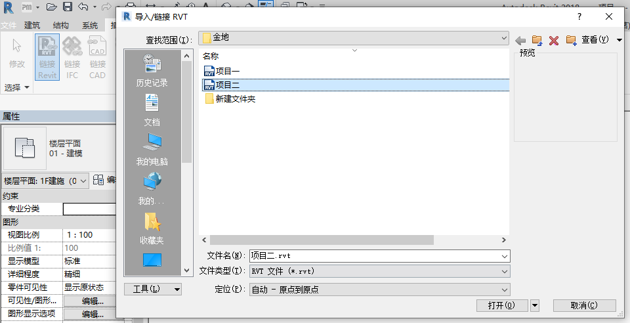The width and height of the screenshot is (630, 323).
Task: Click the 链接 IFC ribbon button
Action: pos(72,57)
